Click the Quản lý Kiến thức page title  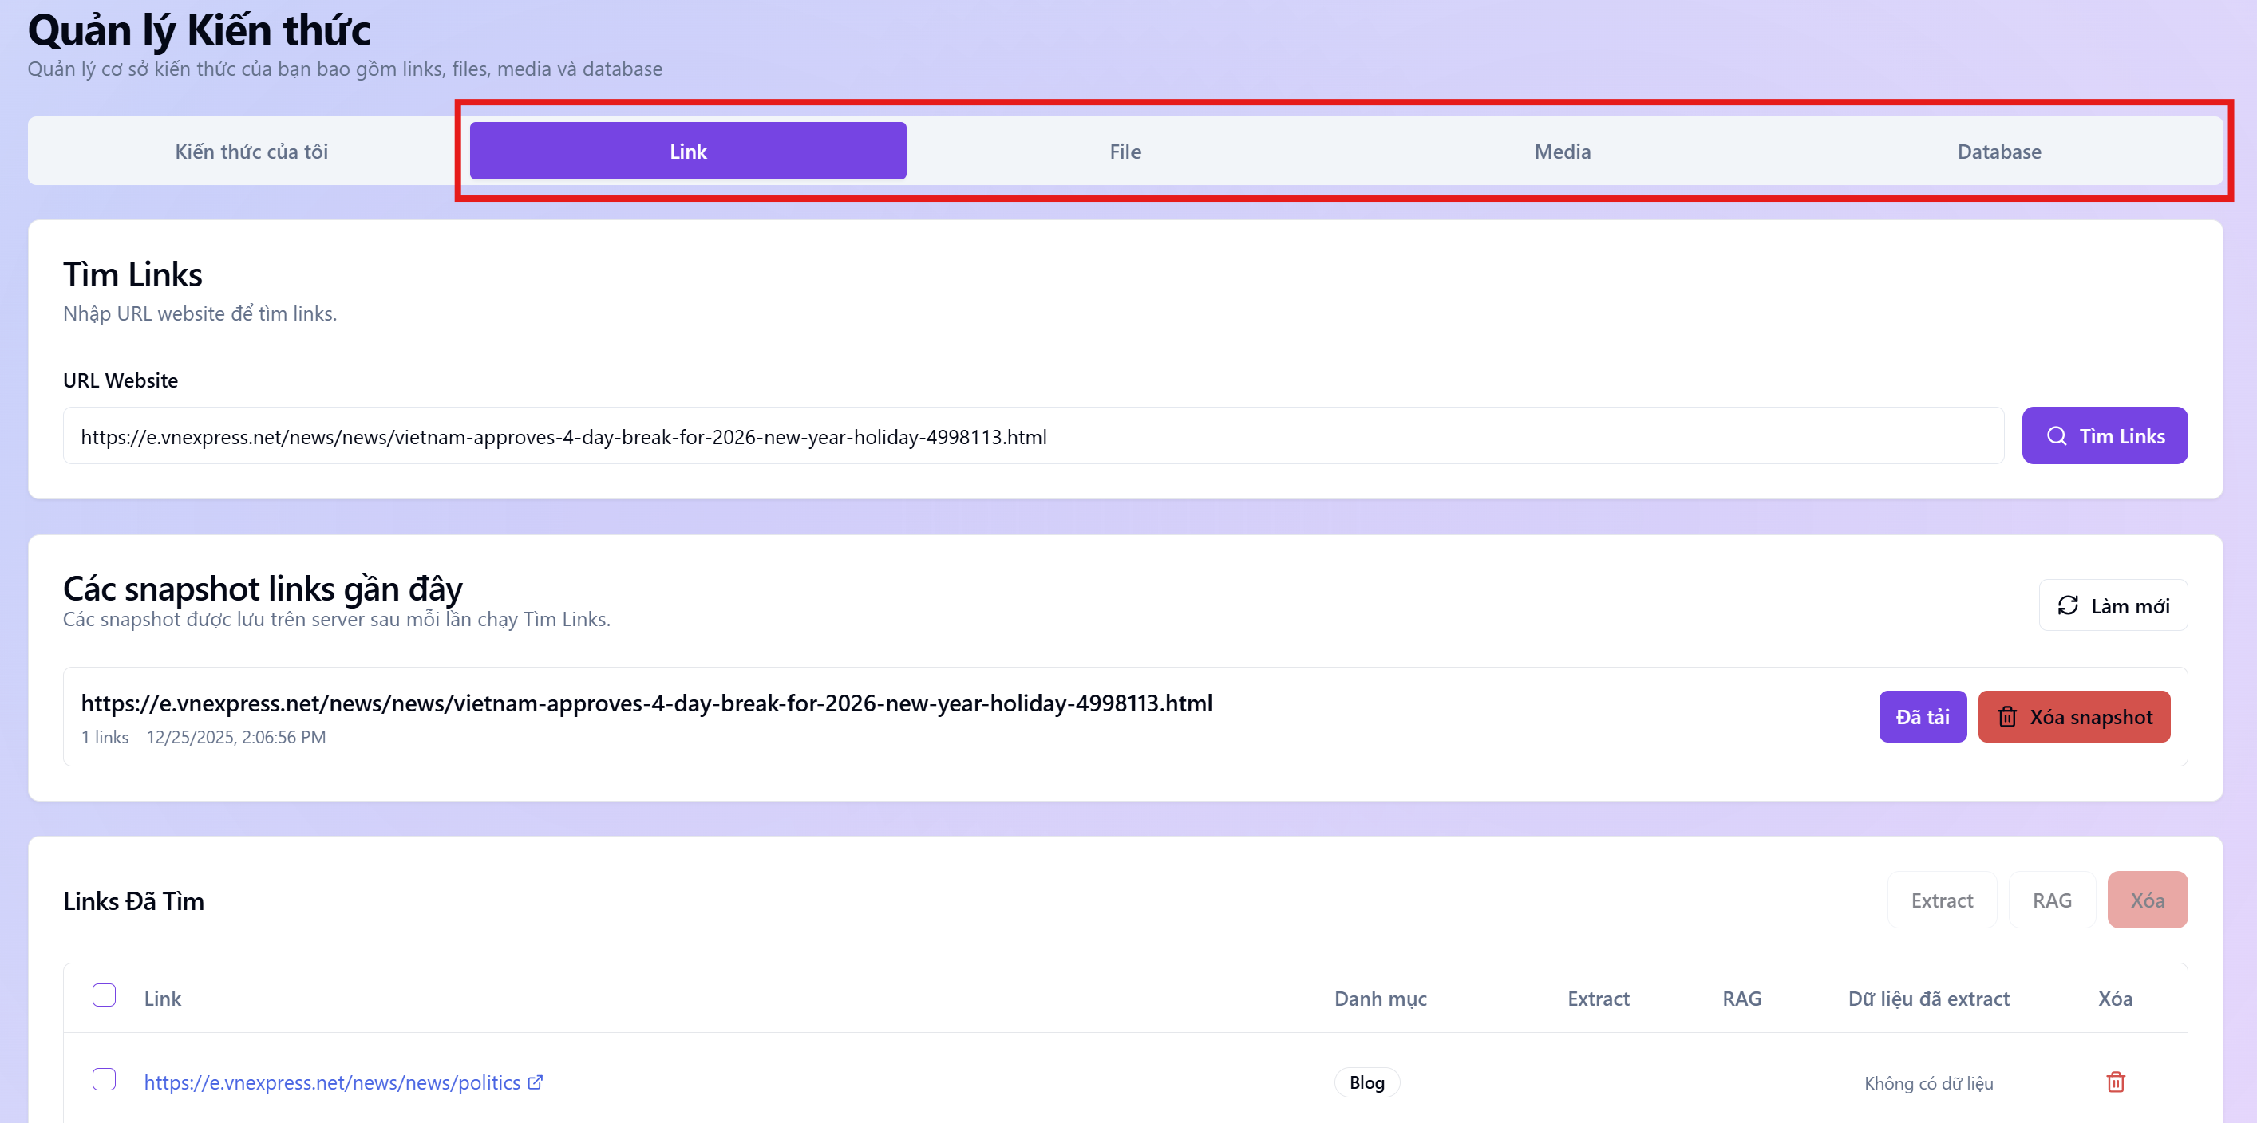[x=199, y=30]
